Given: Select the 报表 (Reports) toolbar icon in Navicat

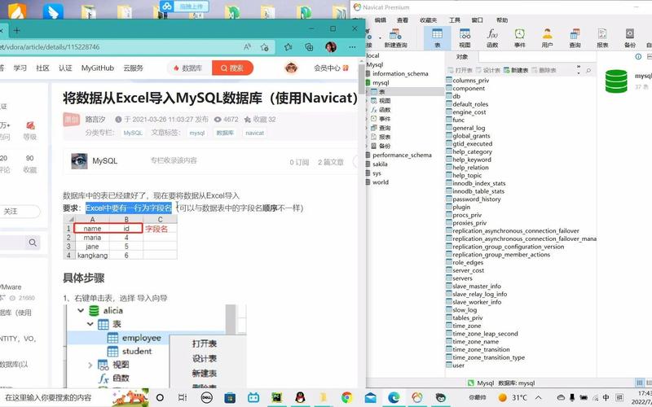Looking at the screenshot, I should coord(602,37).
